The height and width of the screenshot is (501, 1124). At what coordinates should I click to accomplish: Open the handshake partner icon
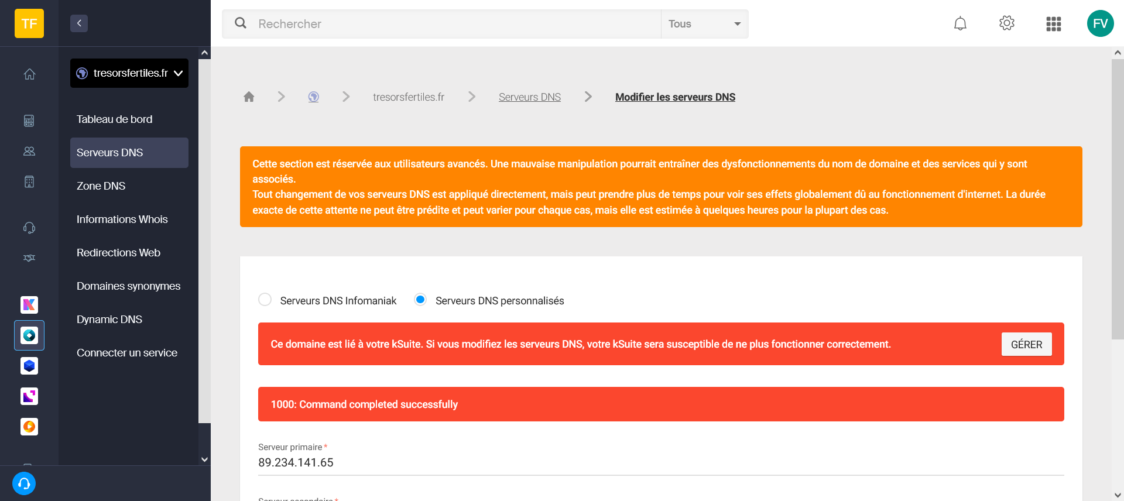(x=29, y=258)
